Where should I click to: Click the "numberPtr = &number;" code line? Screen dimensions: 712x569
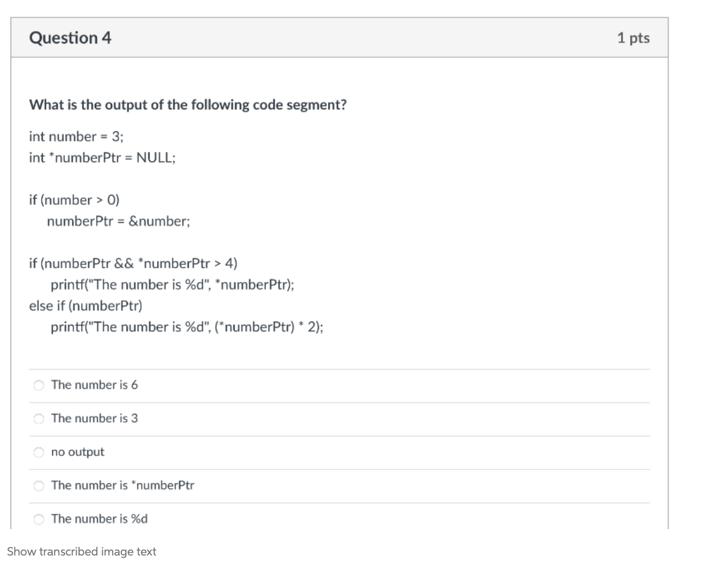click(x=118, y=221)
